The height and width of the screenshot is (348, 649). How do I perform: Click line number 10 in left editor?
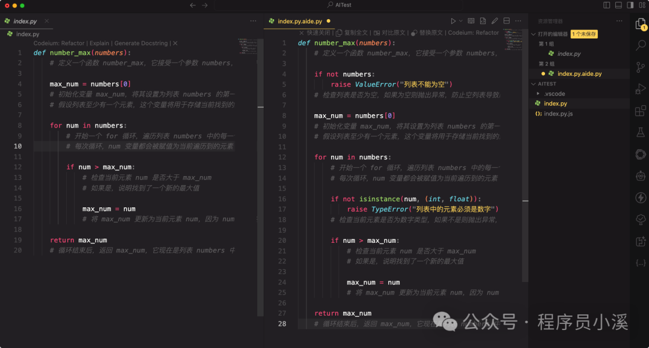point(17,146)
